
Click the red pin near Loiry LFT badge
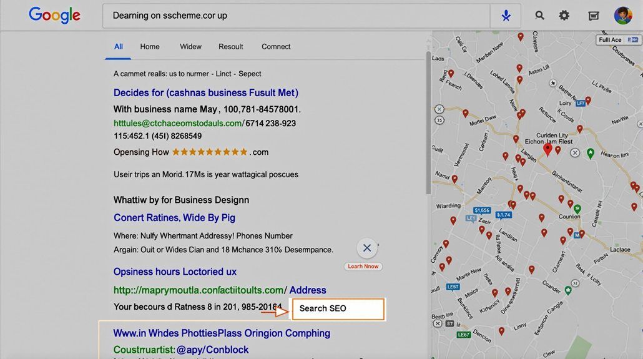pyautogui.click(x=588, y=100)
